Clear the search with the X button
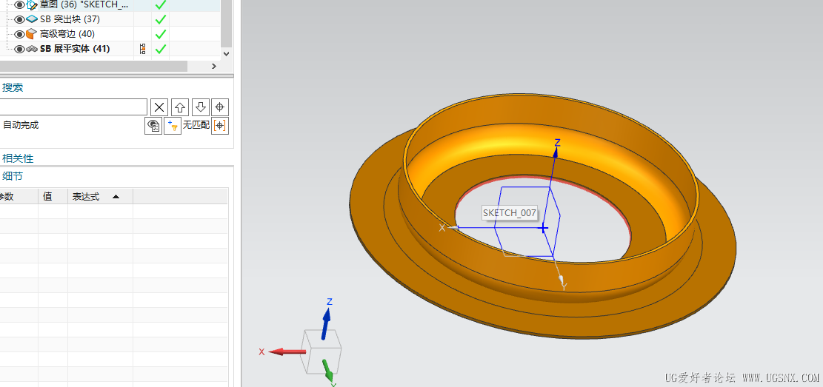Image resolution: width=823 pixels, height=387 pixels. pos(159,107)
